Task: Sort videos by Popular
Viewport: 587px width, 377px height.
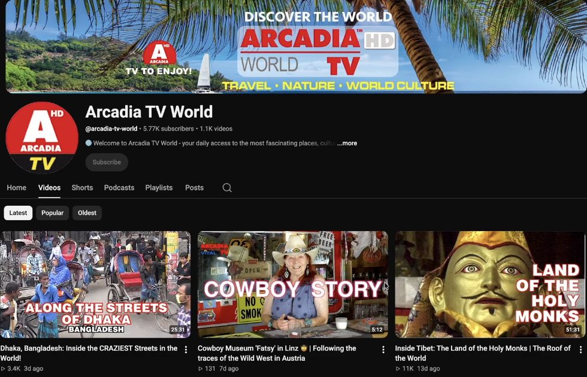Action: 53,213
